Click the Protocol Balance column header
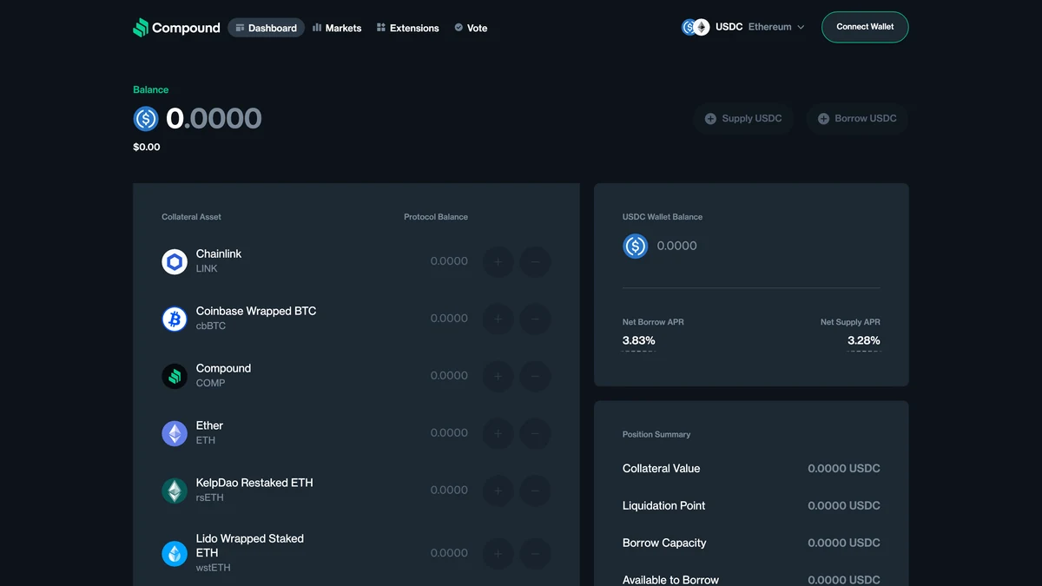1042x586 pixels. point(436,217)
